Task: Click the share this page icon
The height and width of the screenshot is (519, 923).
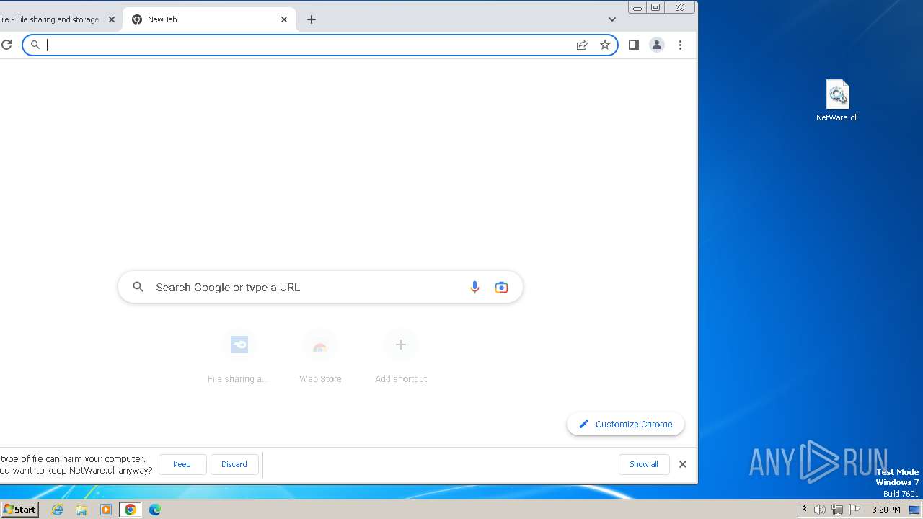Action: coord(582,45)
